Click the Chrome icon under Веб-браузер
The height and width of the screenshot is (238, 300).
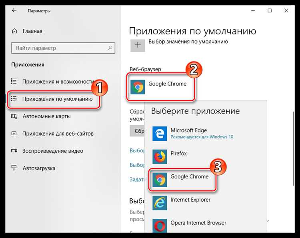pos(138,87)
